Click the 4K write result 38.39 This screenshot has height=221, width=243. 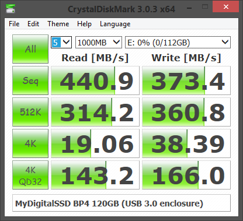186,143
